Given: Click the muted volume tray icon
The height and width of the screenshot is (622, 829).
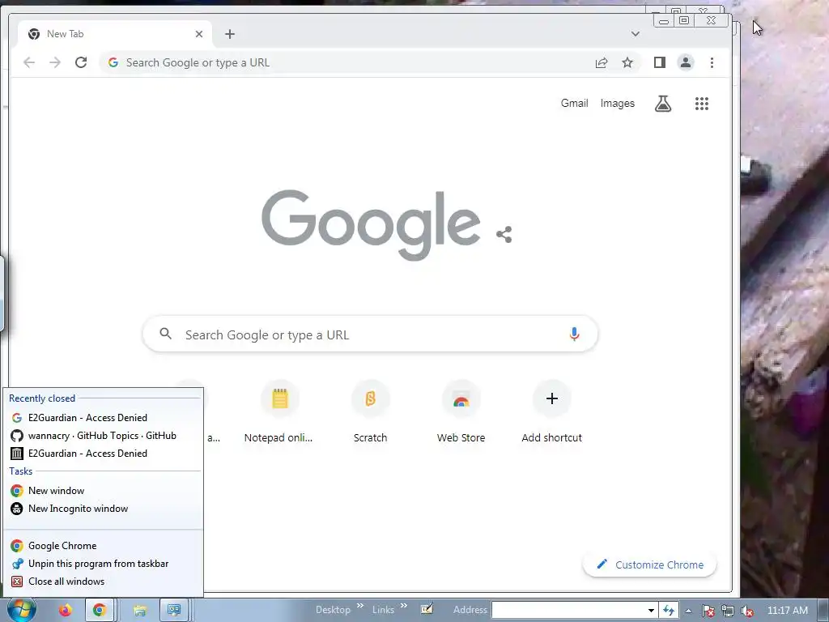Looking at the screenshot, I should (747, 611).
